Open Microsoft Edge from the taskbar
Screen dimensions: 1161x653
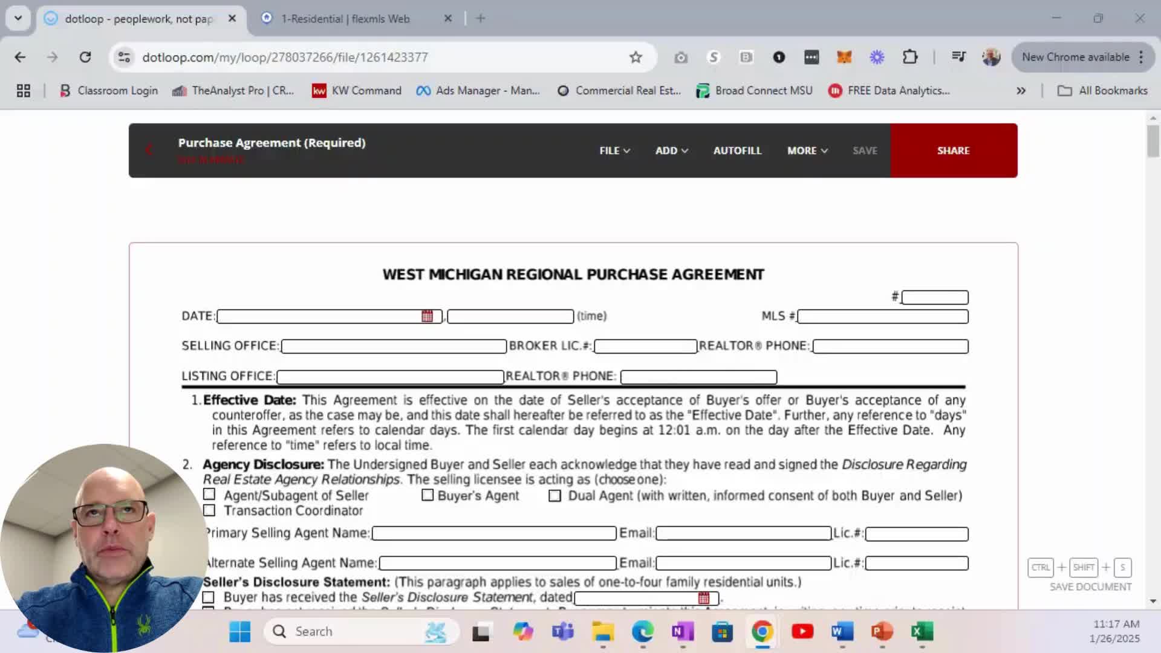point(643,632)
